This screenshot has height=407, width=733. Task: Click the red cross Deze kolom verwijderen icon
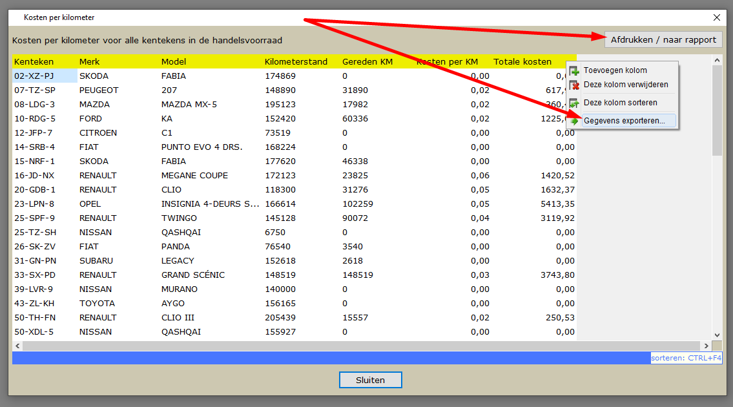click(574, 85)
